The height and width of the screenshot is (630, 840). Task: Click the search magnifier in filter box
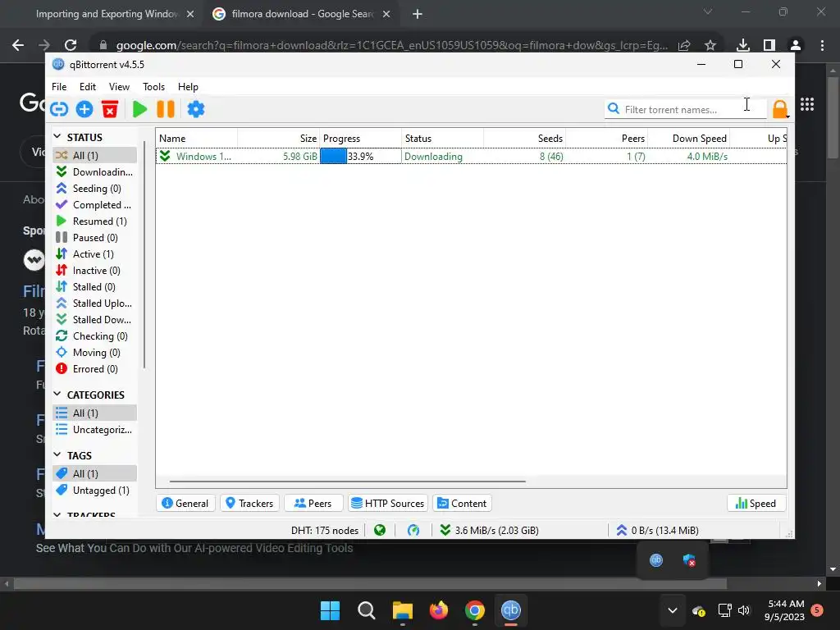coord(614,109)
